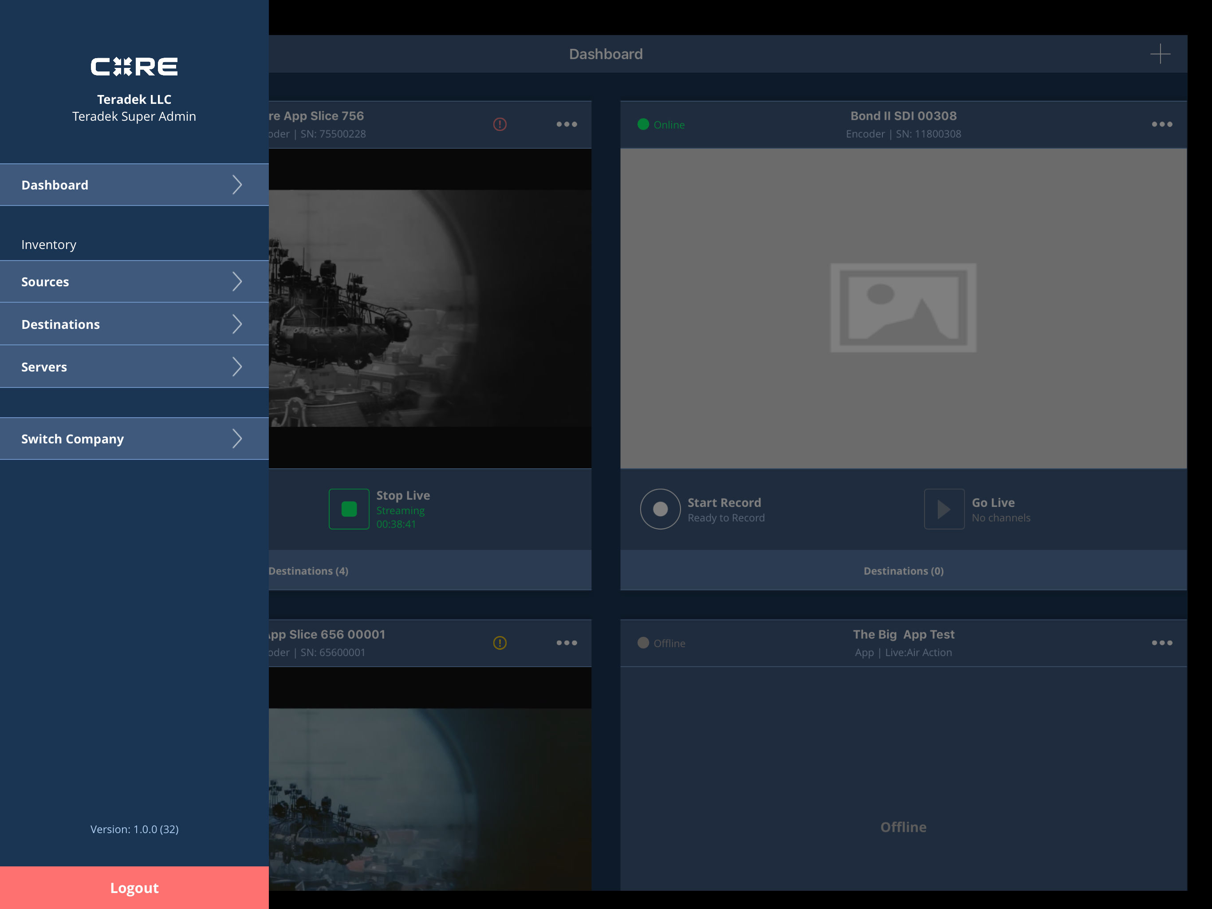Click the Bond II placeholder video thumbnail
1212x909 pixels.
(x=903, y=308)
